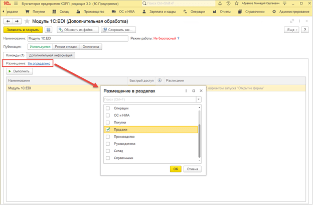The image size is (313, 205).
Task: Click the schedule clock column icon
Action: click(x=160, y=80)
